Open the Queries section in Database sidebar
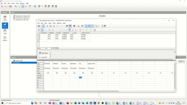Screen dimensions: 187x105 coord(5,25)
